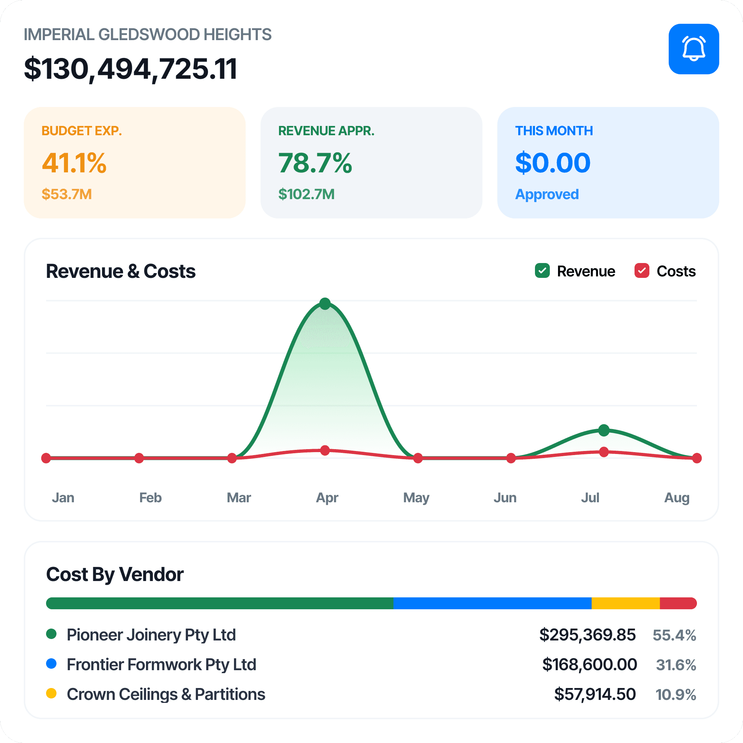Select the red vendor bar segment
Viewport: 743px width, 743px height.
678,603
